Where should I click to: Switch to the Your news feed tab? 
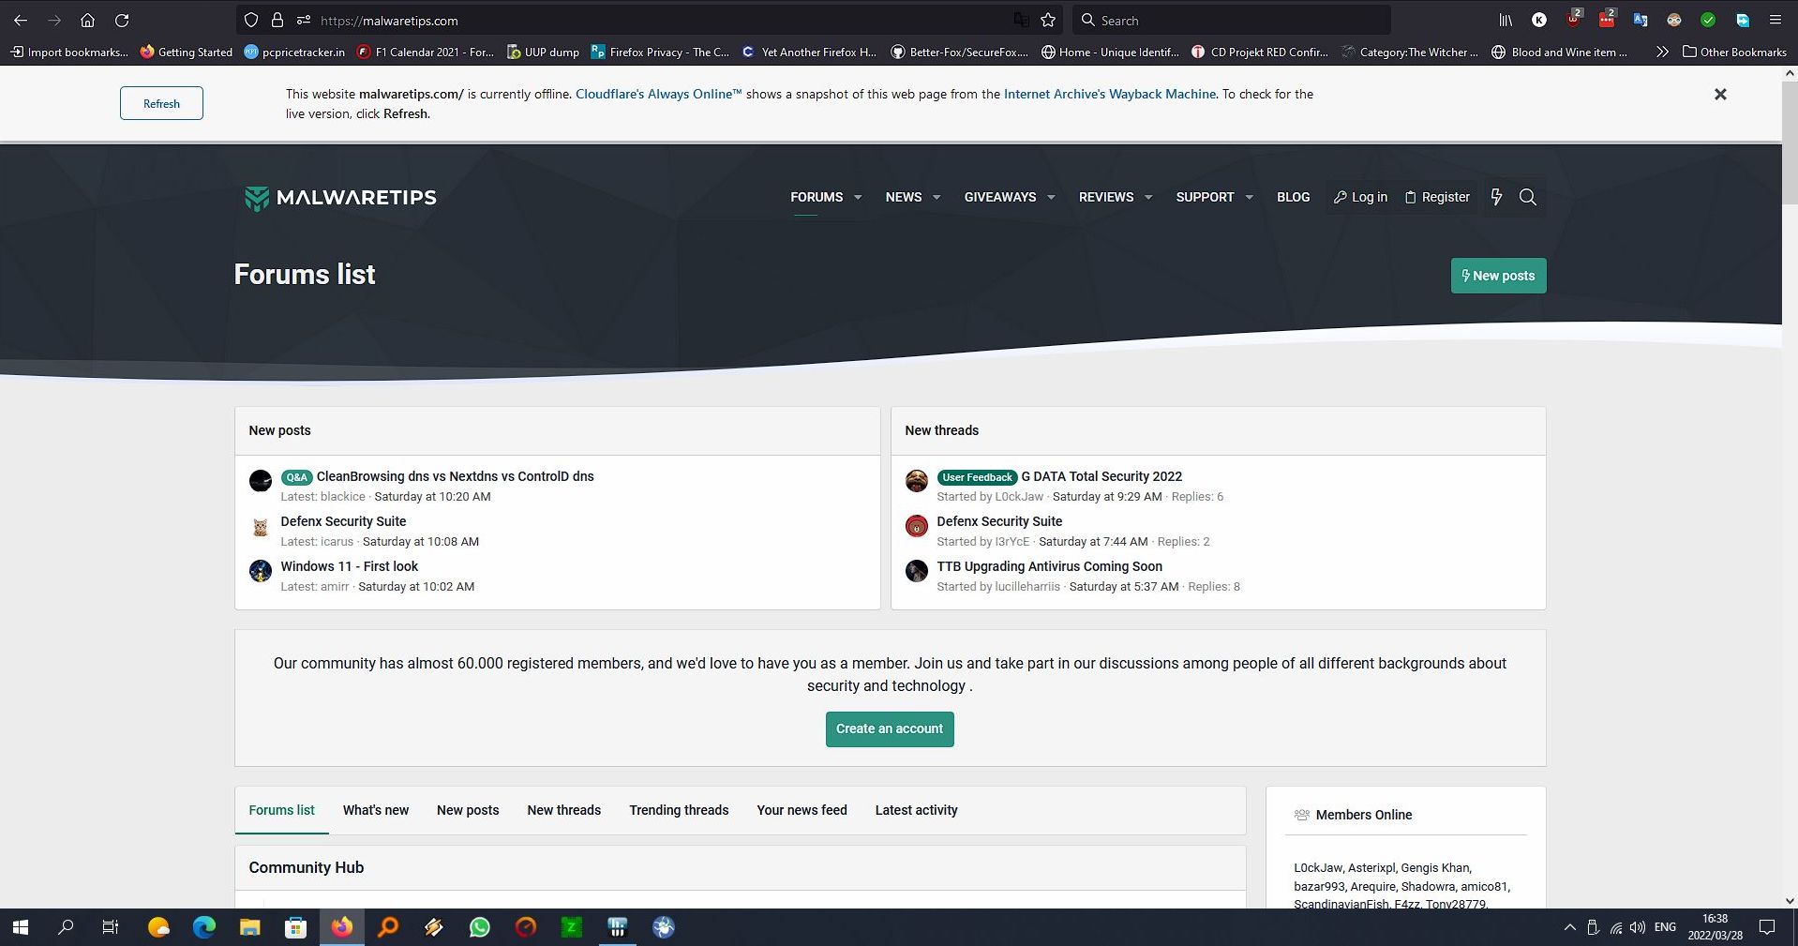click(x=802, y=810)
